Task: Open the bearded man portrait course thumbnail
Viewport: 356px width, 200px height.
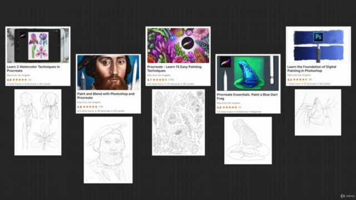Action: point(108,73)
